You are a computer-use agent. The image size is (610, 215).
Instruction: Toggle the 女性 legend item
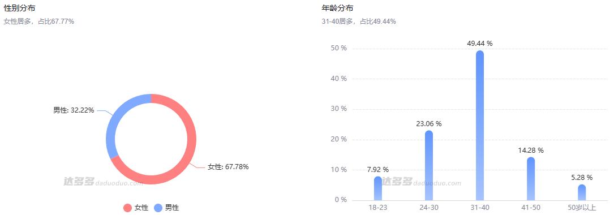136,208
